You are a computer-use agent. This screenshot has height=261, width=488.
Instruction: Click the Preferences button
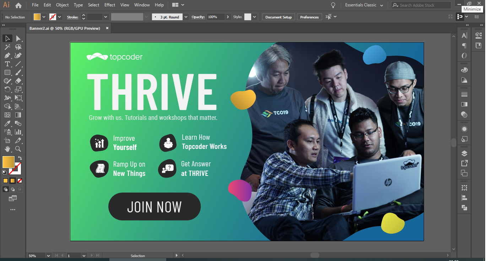309,17
